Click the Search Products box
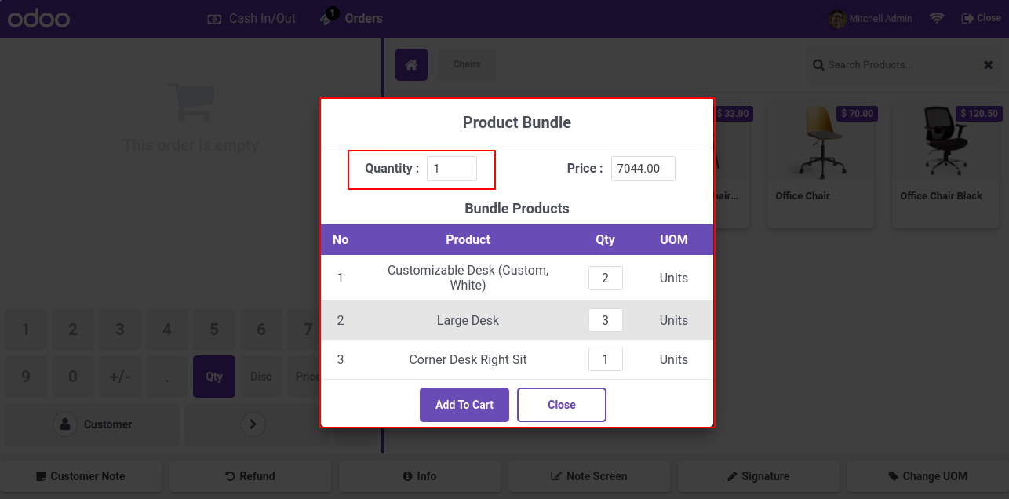Viewport: 1009px width, 499px height. (x=894, y=65)
